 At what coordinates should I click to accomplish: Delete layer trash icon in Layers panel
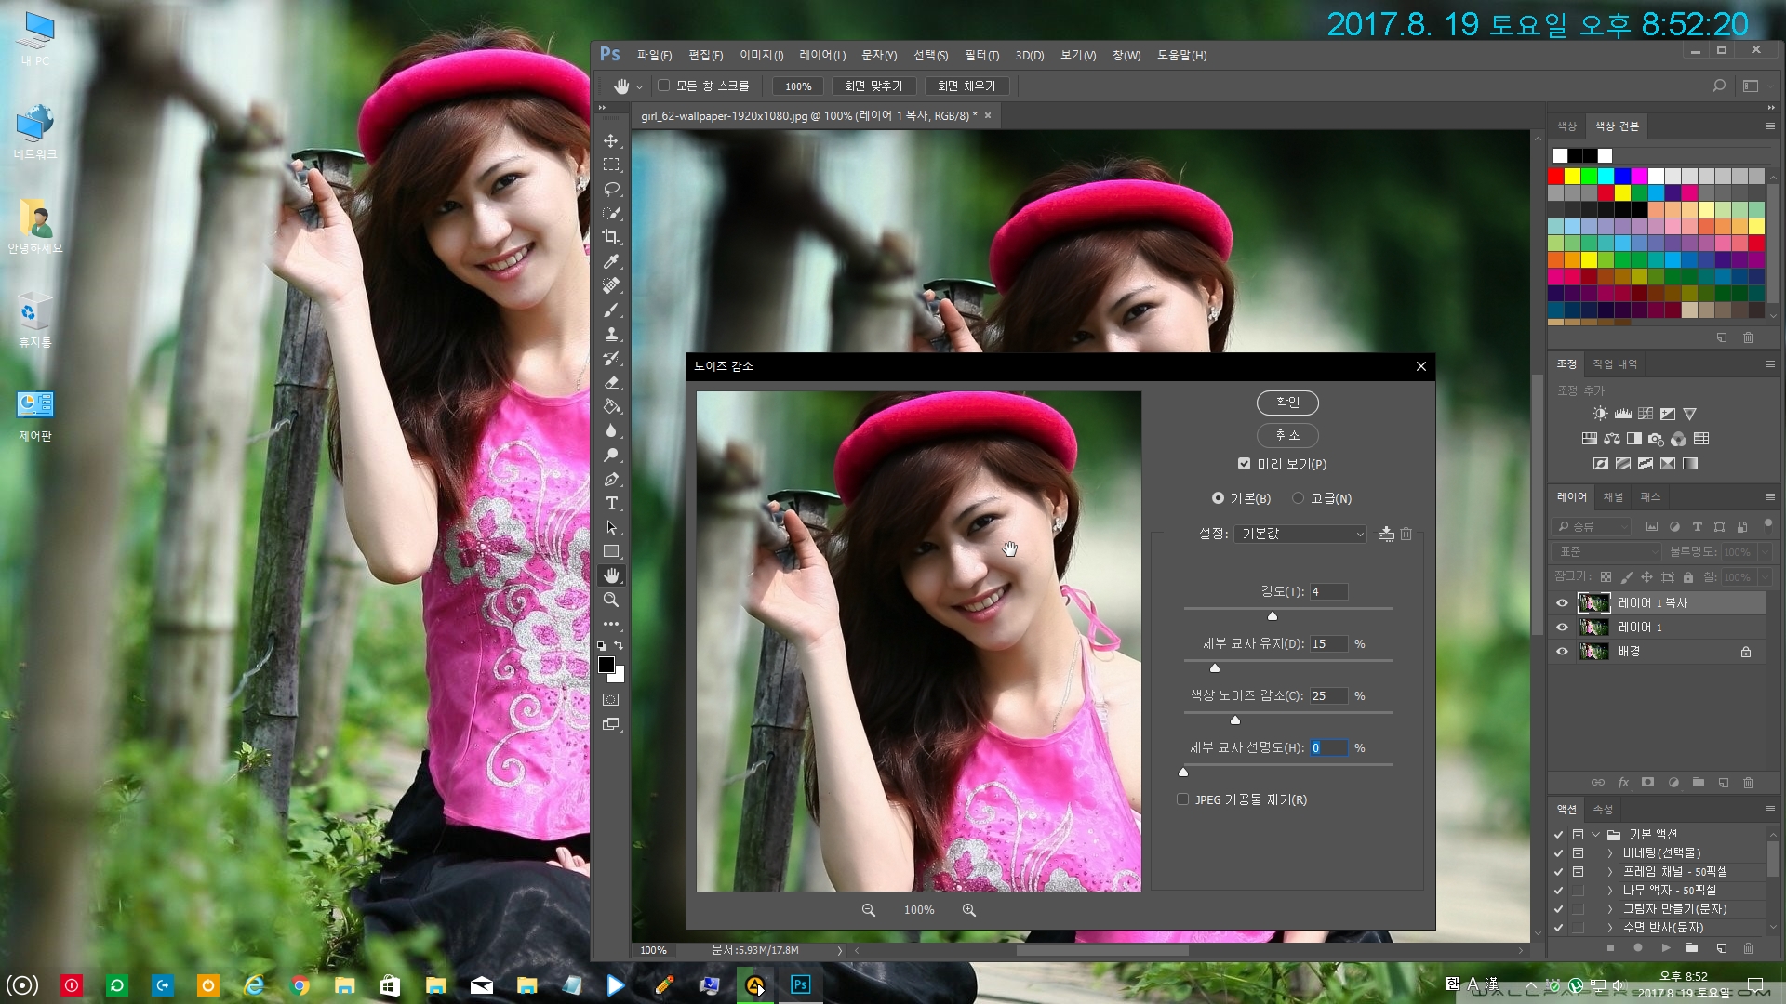(1748, 783)
